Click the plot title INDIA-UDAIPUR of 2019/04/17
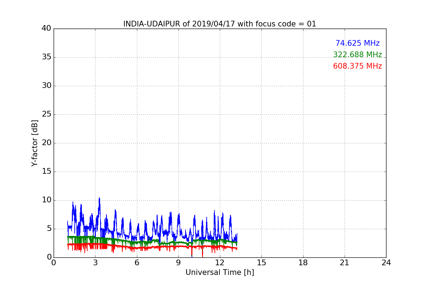This screenshot has height=286, width=429. (220, 24)
